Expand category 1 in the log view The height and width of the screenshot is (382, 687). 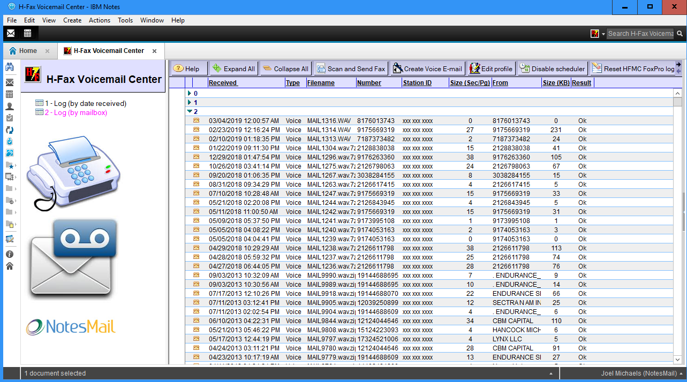pos(190,102)
